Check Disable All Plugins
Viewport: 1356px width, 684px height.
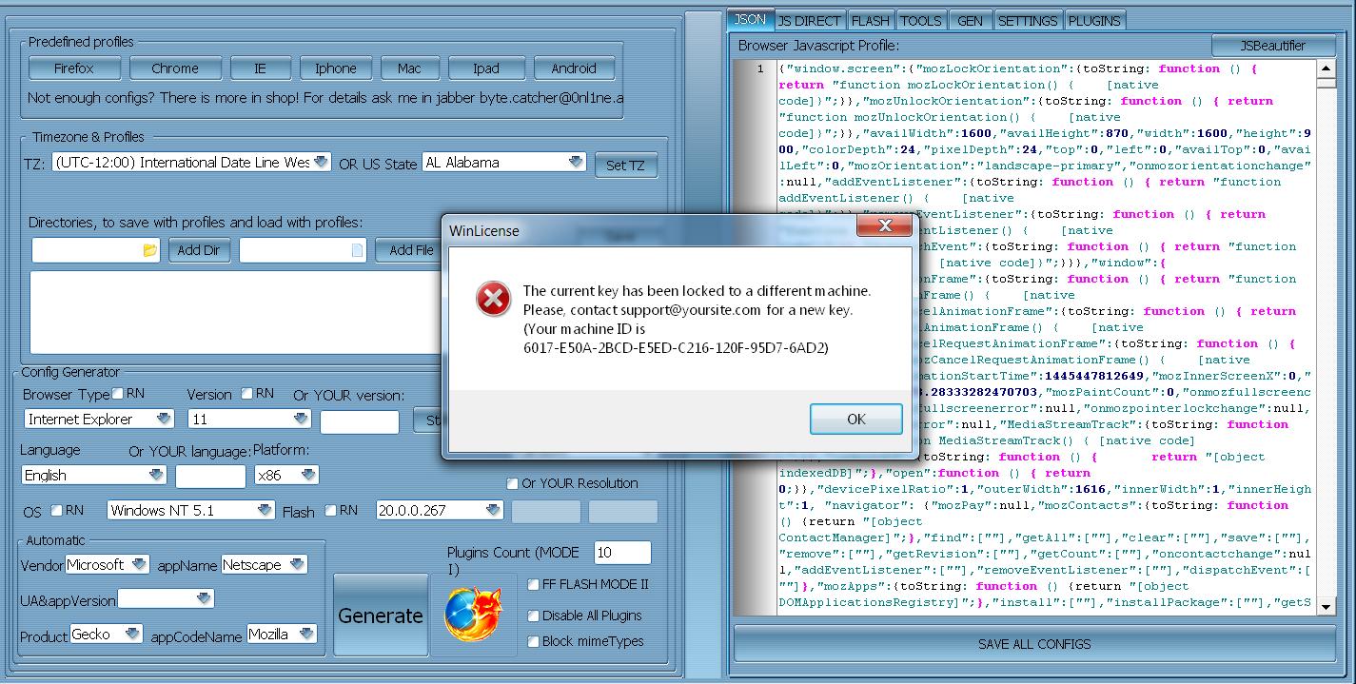tap(534, 616)
